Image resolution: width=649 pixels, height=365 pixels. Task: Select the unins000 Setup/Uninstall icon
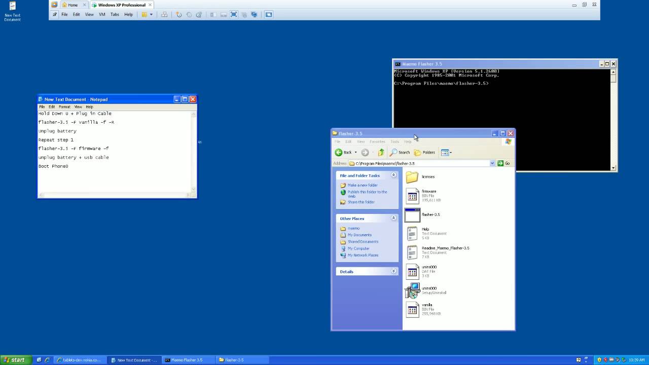click(x=412, y=290)
